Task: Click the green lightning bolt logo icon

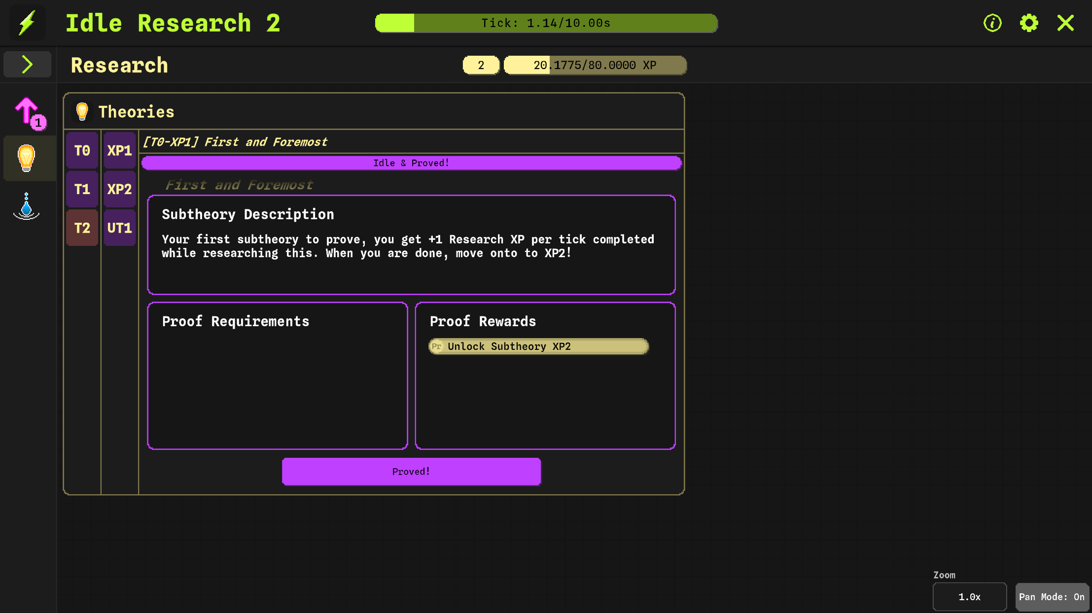Action: coord(27,23)
